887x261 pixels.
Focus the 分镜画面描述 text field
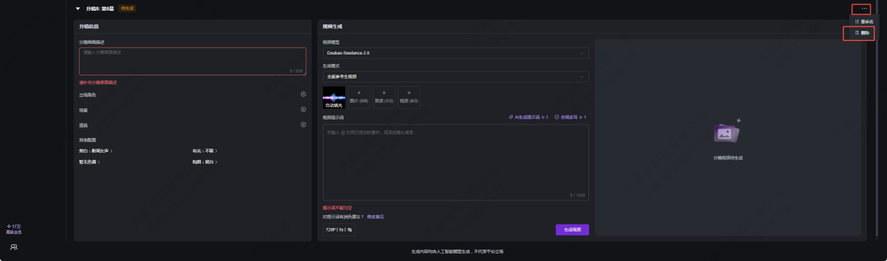[x=193, y=61]
